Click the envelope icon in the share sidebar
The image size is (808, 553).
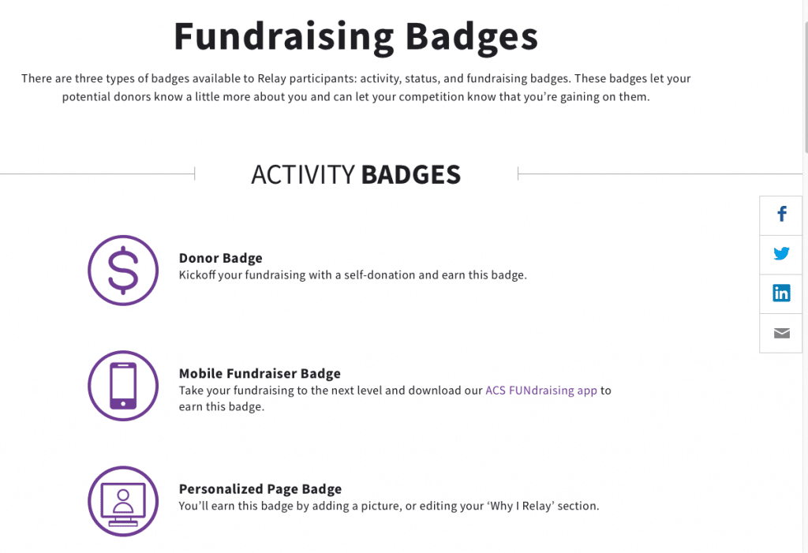pyautogui.click(x=780, y=333)
